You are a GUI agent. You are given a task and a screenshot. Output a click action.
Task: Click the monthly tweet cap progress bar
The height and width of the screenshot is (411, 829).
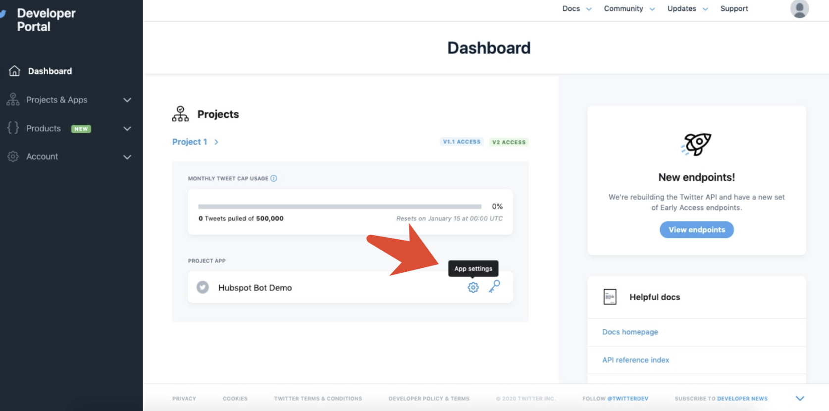tap(340, 206)
